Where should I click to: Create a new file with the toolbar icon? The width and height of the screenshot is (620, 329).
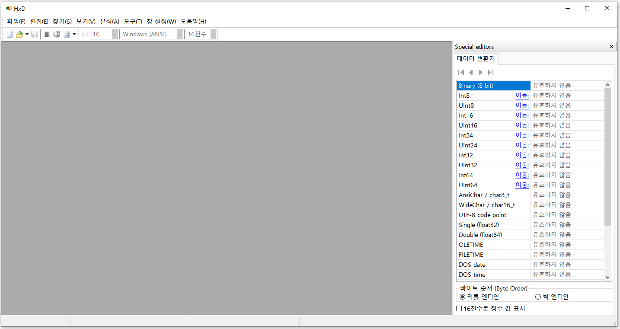pyautogui.click(x=10, y=34)
